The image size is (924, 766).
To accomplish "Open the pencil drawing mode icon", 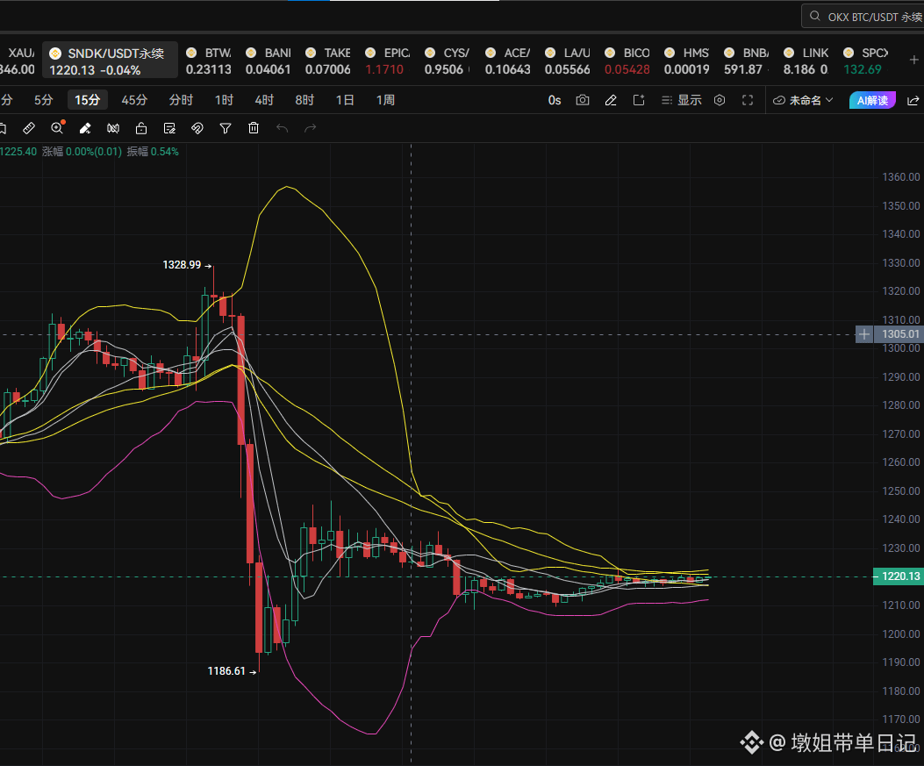I will (611, 100).
